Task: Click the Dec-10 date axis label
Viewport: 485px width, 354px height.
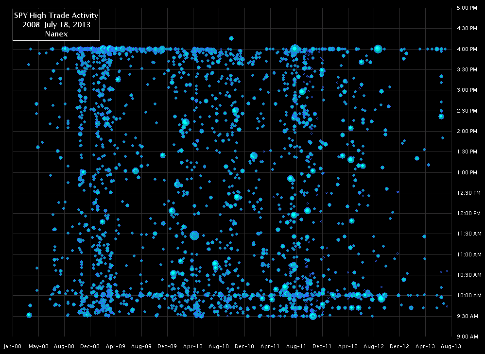Action: 244,346
